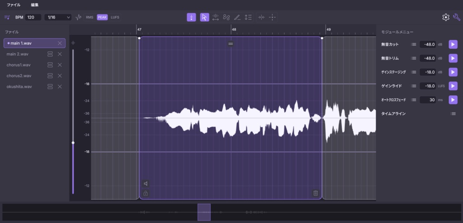Click the waveform display icon
Image resolution: width=463 pixels, height=223 pixels.
(x=78, y=18)
